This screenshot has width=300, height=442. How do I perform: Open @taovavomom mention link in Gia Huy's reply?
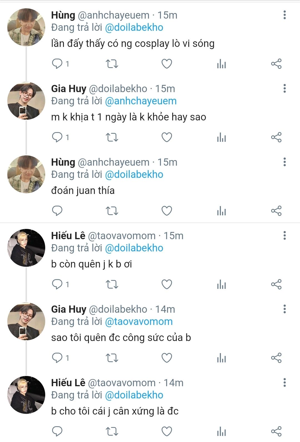(139, 322)
